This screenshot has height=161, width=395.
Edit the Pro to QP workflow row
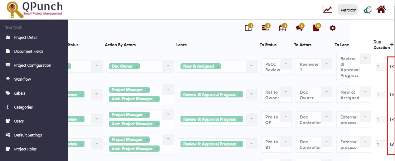pyautogui.click(x=392, y=119)
